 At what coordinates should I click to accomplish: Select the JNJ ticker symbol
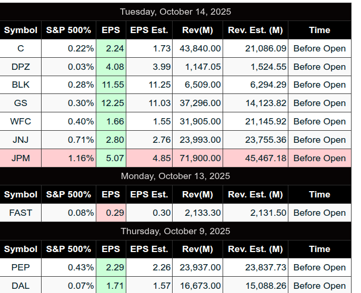pyautogui.click(x=21, y=140)
